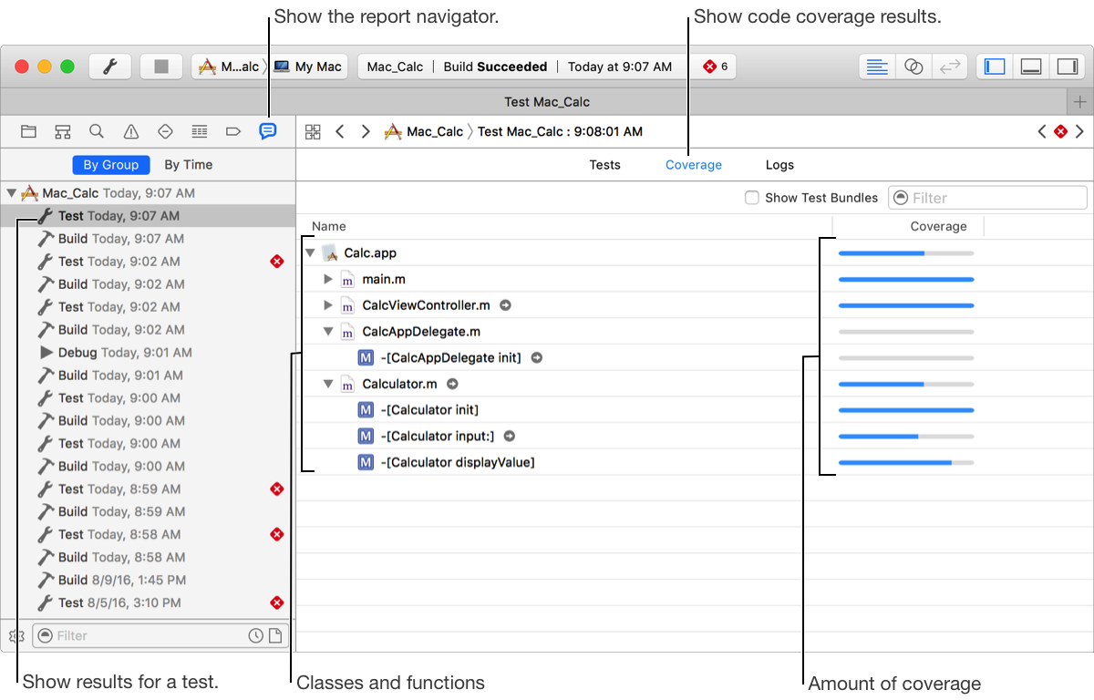Open the issue navigator warning icon
1094x700 pixels.
coord(131,131)
